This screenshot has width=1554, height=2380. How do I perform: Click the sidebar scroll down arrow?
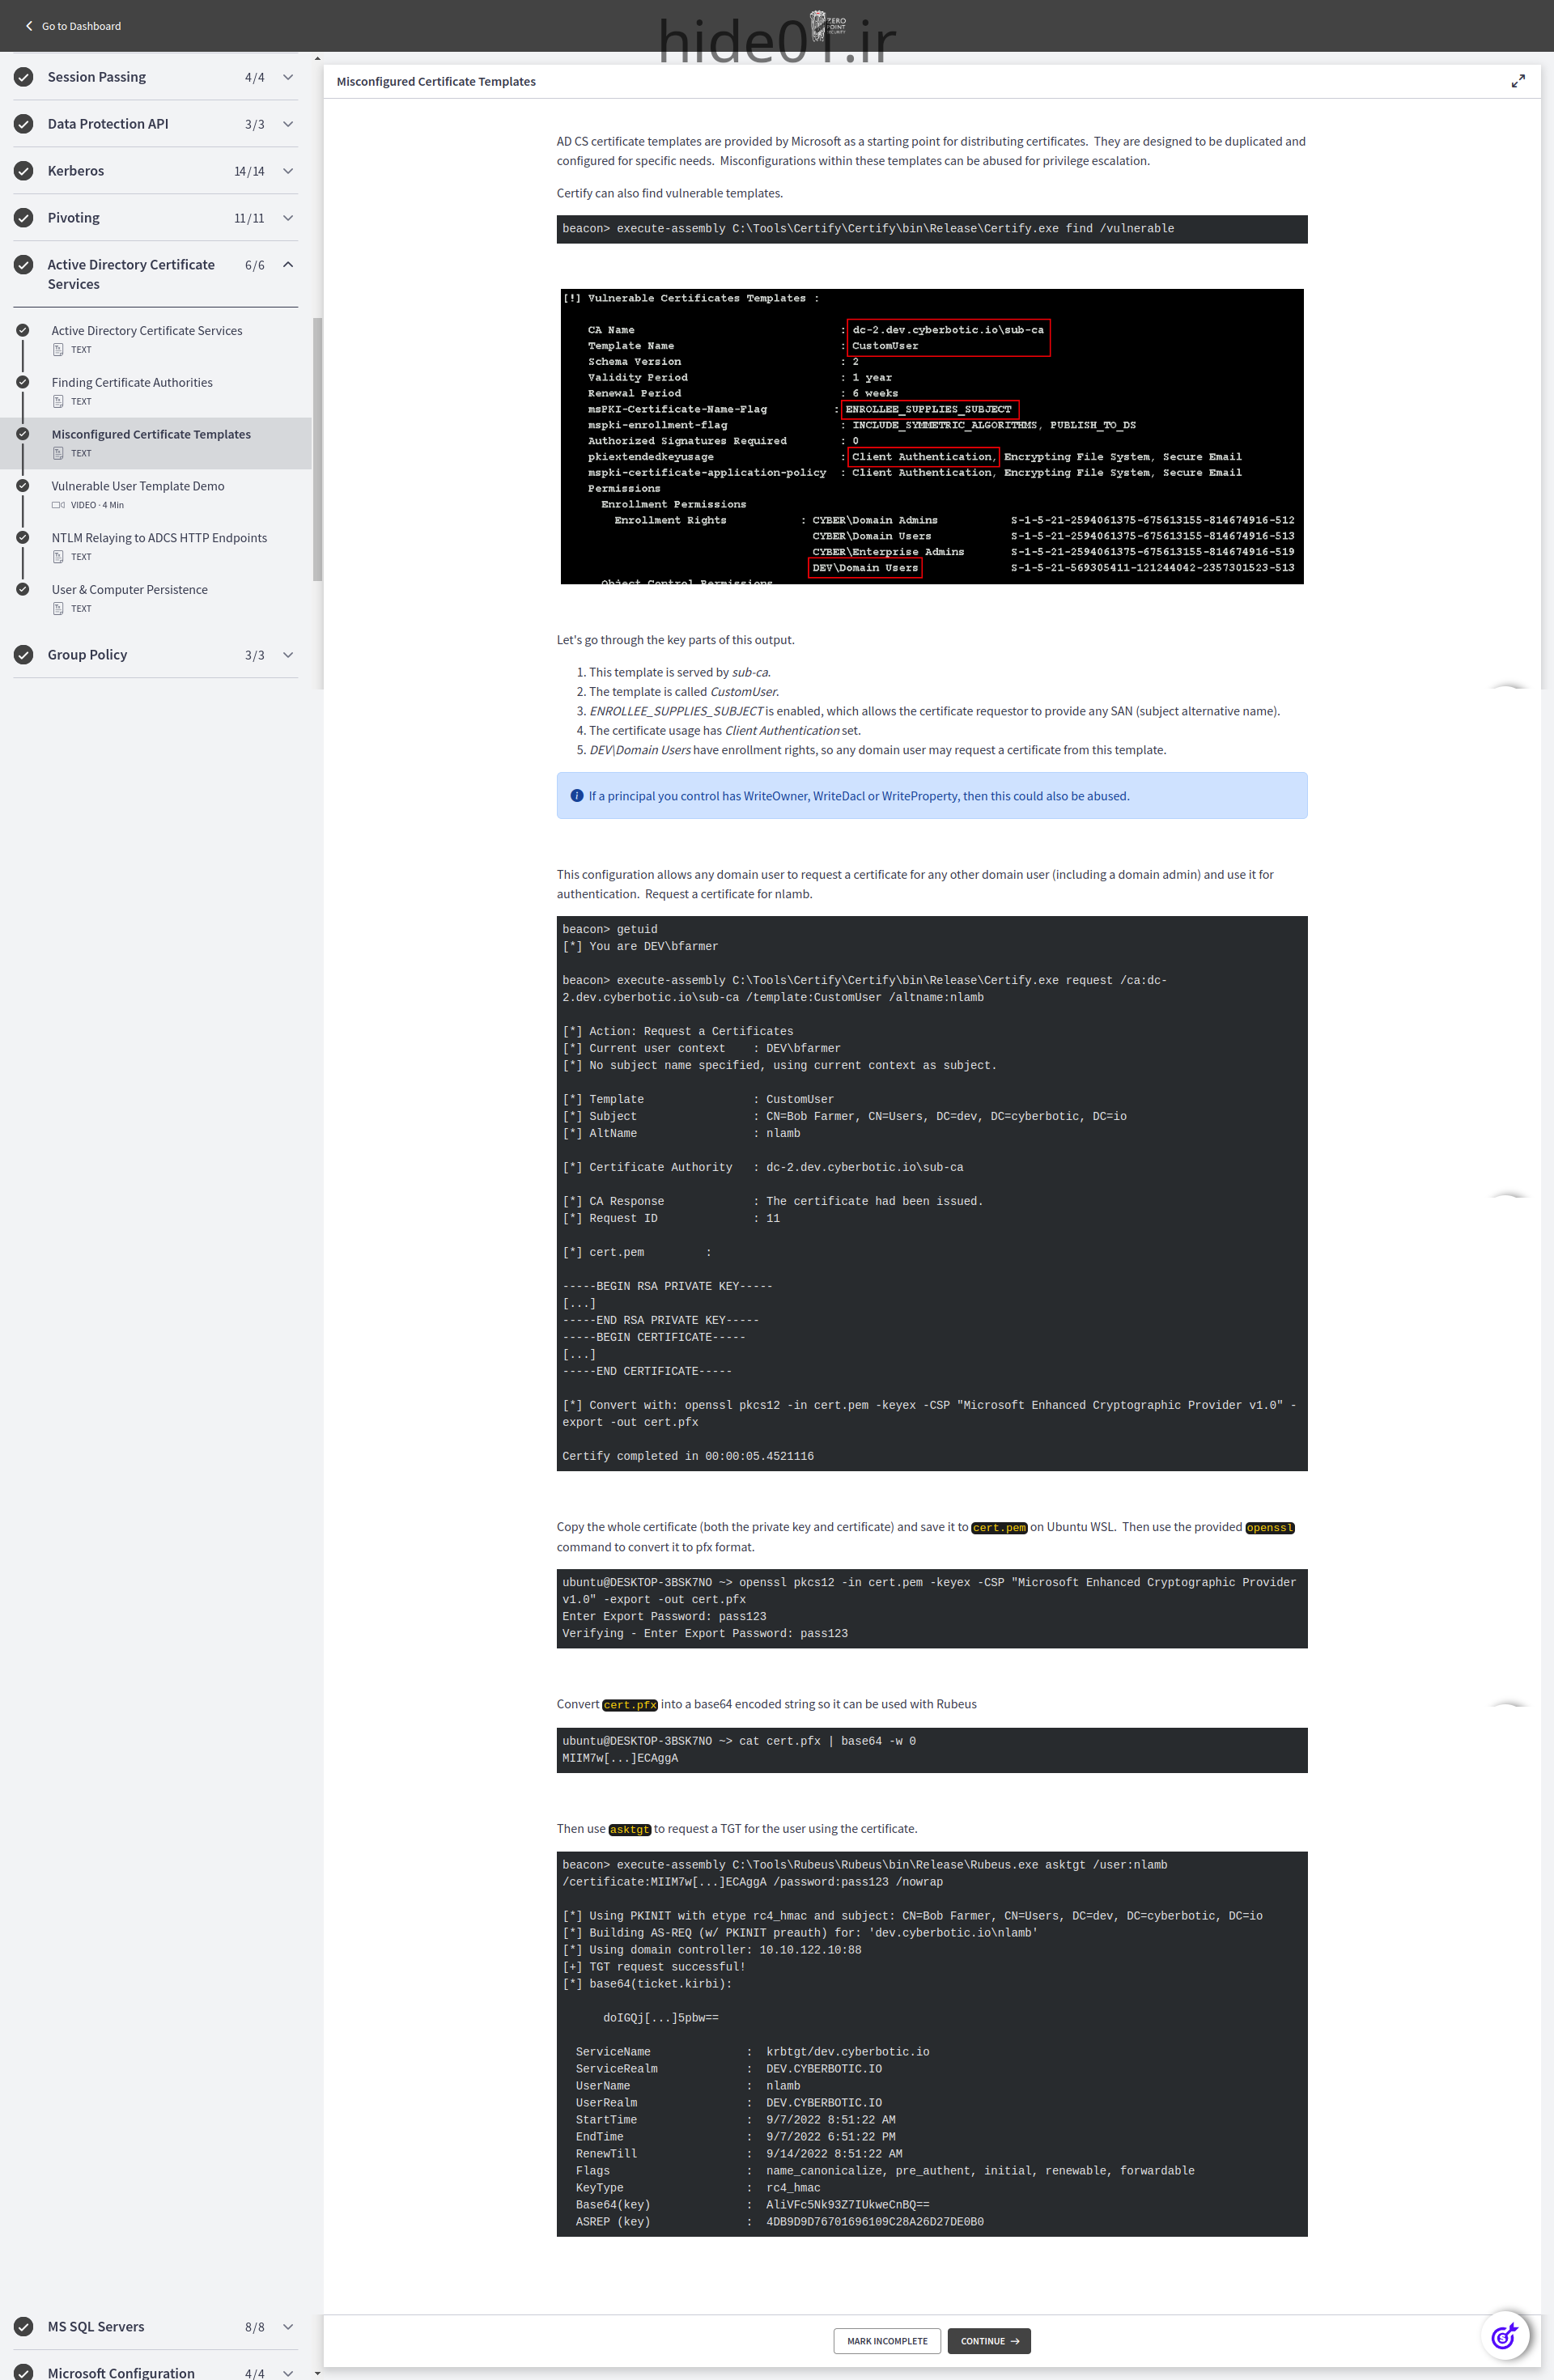tap(317, 2372)
